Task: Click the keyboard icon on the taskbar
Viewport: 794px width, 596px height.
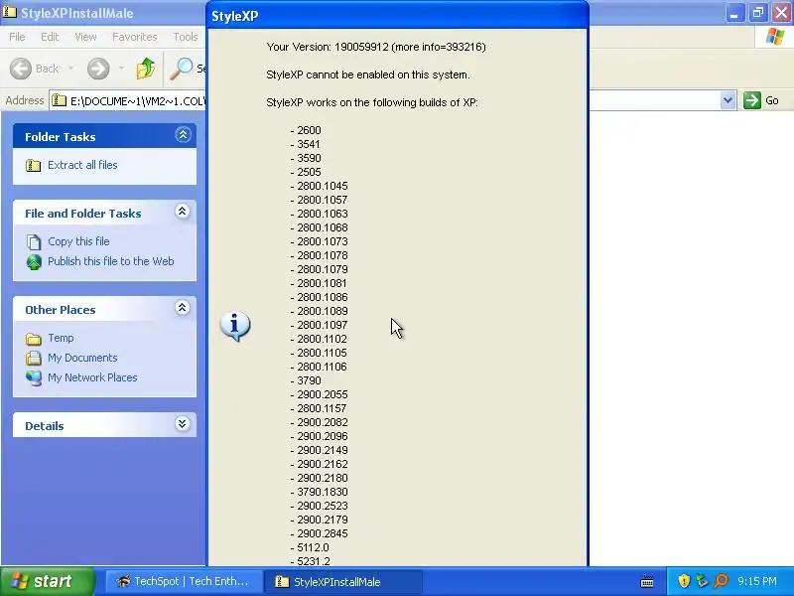Action: click(647, 582)
